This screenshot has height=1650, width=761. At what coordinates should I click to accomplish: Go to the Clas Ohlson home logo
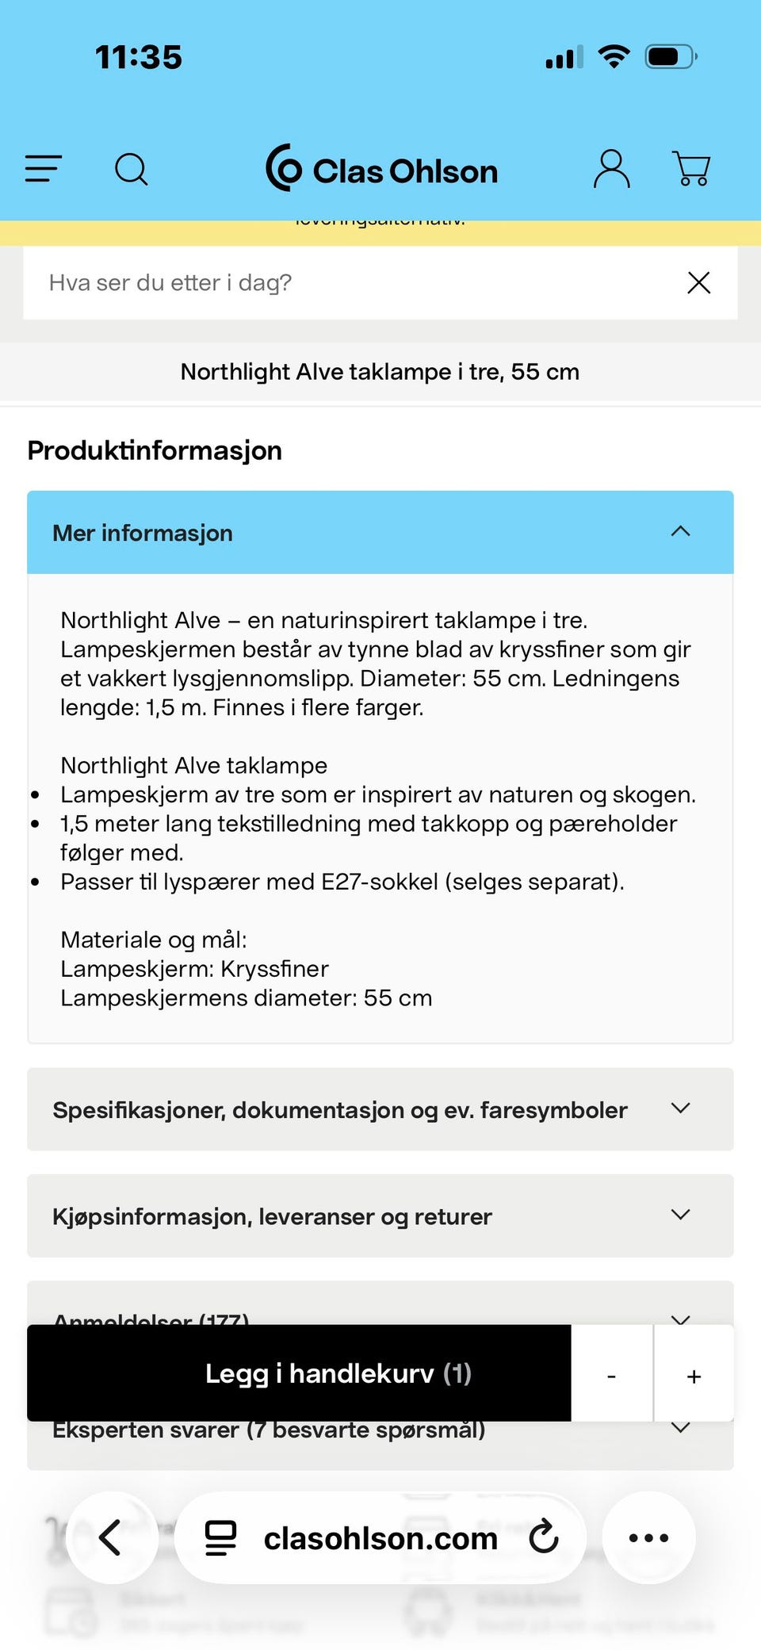pyautogui.click(x=382, y=169)
